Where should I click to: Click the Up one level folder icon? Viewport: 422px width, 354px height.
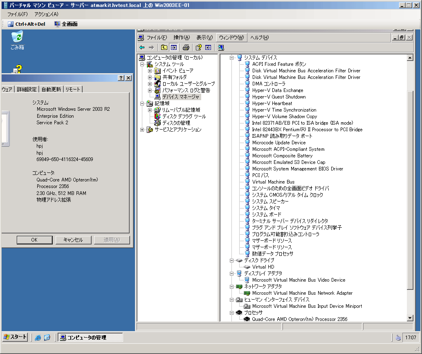coord(164,47)
